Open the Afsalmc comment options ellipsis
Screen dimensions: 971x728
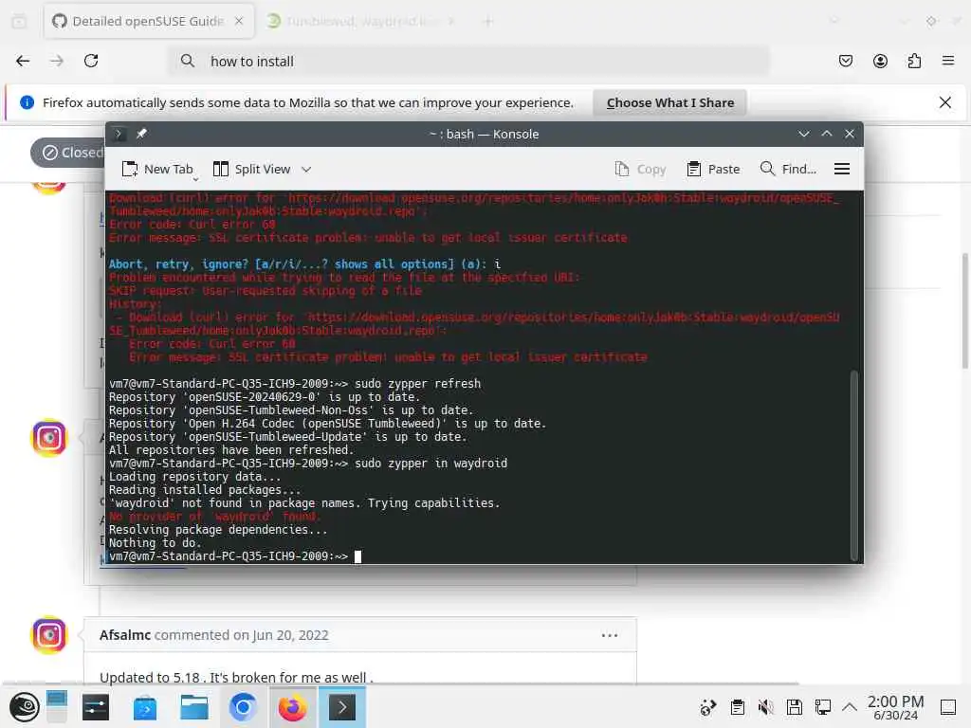[x=610, y=636]
